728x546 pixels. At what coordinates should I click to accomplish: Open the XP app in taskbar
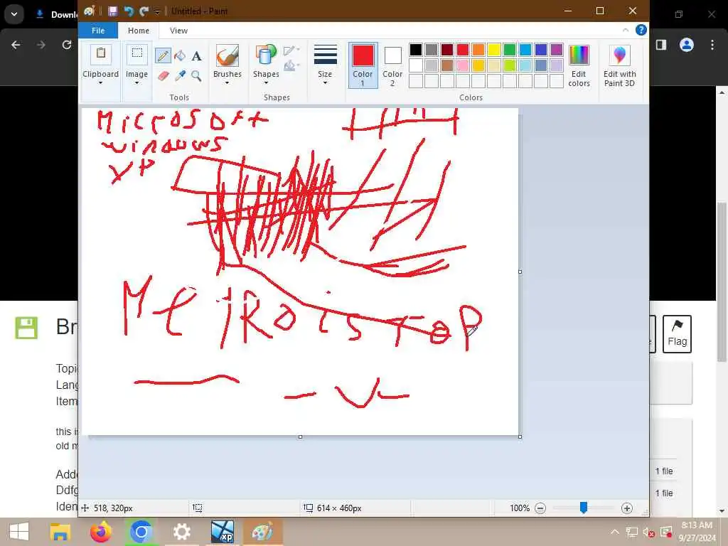pyautogui.click(x=222, y=532)
